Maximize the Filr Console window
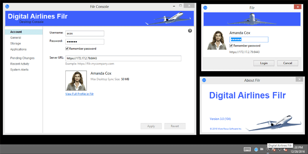 (x=181, y=5)
